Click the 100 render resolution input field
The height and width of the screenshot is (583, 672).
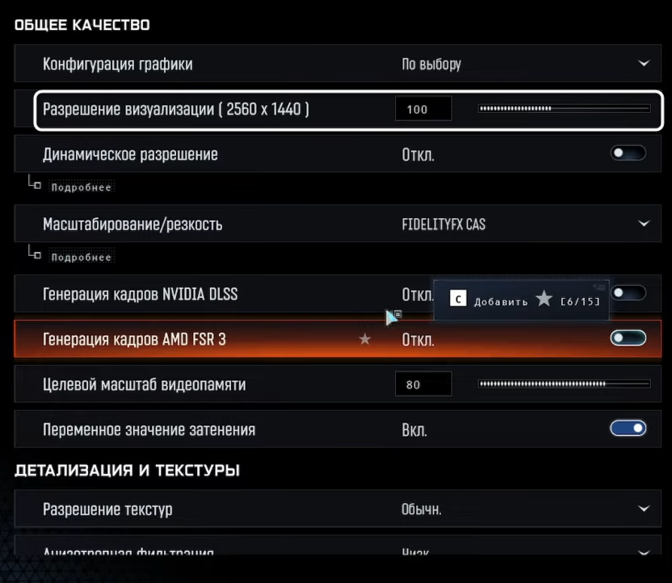[x=423, y=108]
